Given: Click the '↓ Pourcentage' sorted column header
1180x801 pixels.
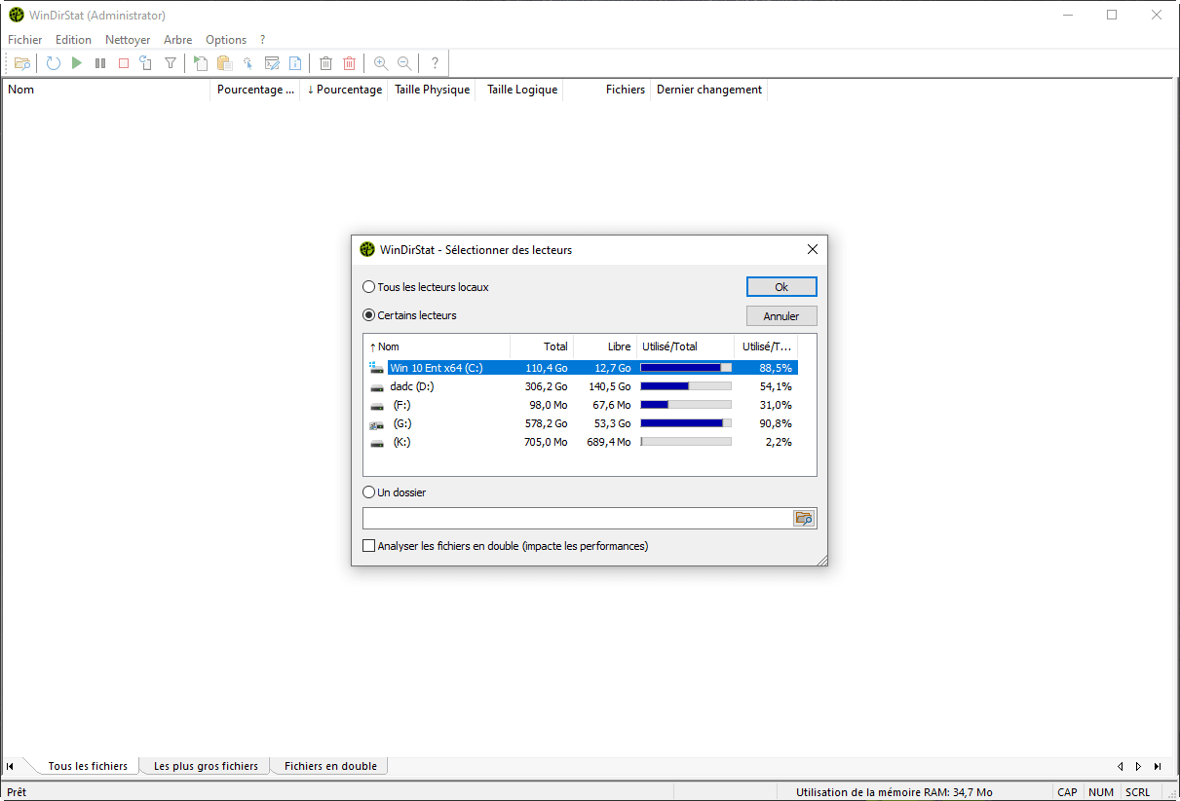Looking at the screenshot, I should [x=344, y=90].
